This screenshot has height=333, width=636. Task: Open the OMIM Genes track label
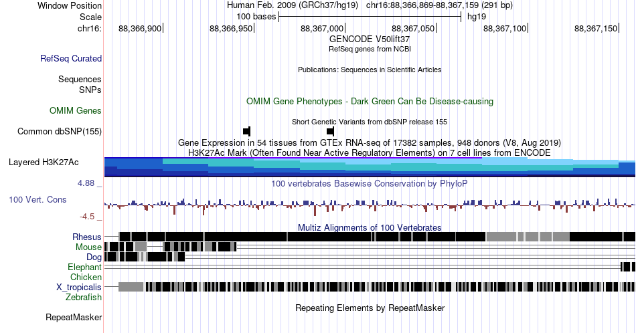[76, 110]
